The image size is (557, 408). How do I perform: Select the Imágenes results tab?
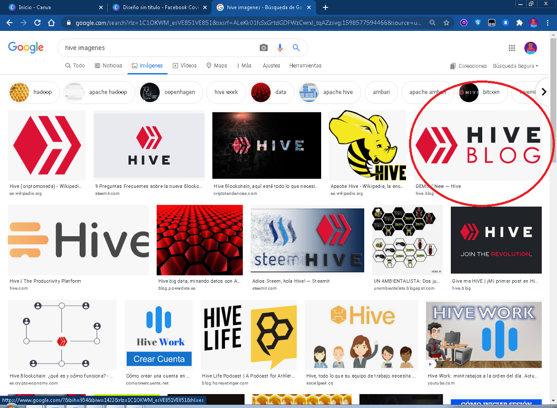[148, 66]
